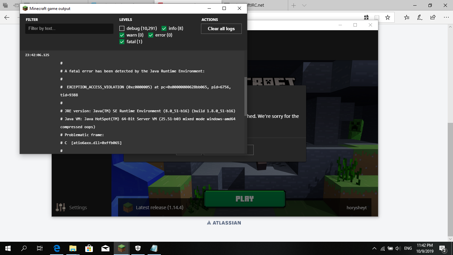Click the JRE version log line
453x255 pixels.
point(148,111)
